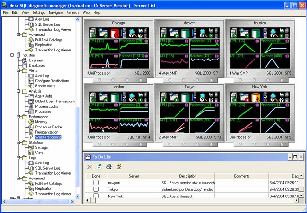
Task: Click the server service icon on New York panel
Action: [234, 97]
